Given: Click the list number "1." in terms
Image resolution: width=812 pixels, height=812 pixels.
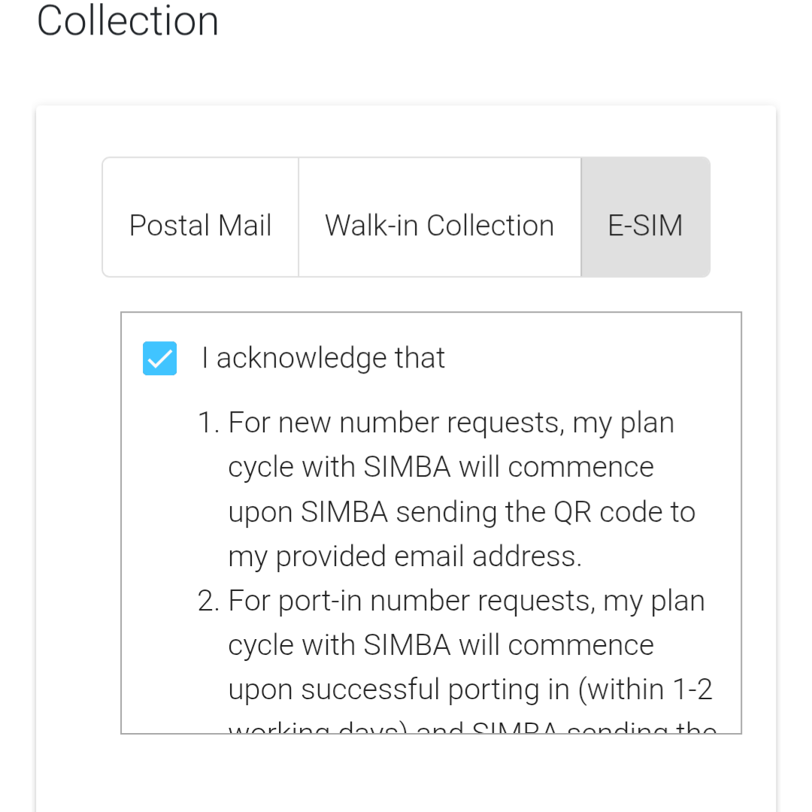Looking at the screenshot, I should pyautogui.click(x=208, y=423).
